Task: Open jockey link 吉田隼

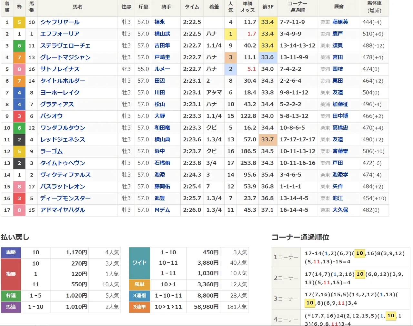Action: (162, 46)
